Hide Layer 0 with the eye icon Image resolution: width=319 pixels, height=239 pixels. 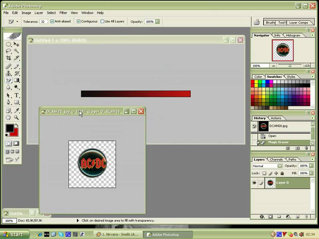pos(254,183)
